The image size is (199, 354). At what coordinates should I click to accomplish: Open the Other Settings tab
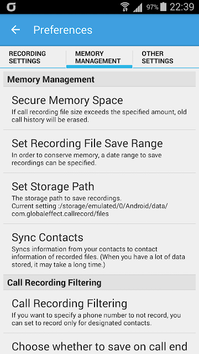click(x=166, y=57)
